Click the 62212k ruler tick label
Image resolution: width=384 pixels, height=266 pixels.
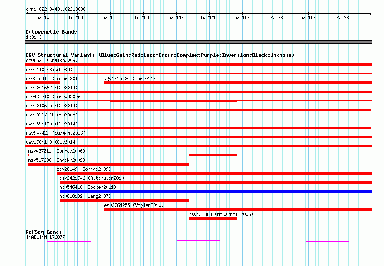tap(110, 17)
